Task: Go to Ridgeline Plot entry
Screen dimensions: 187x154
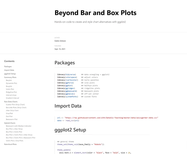Action: click(11, 92)
